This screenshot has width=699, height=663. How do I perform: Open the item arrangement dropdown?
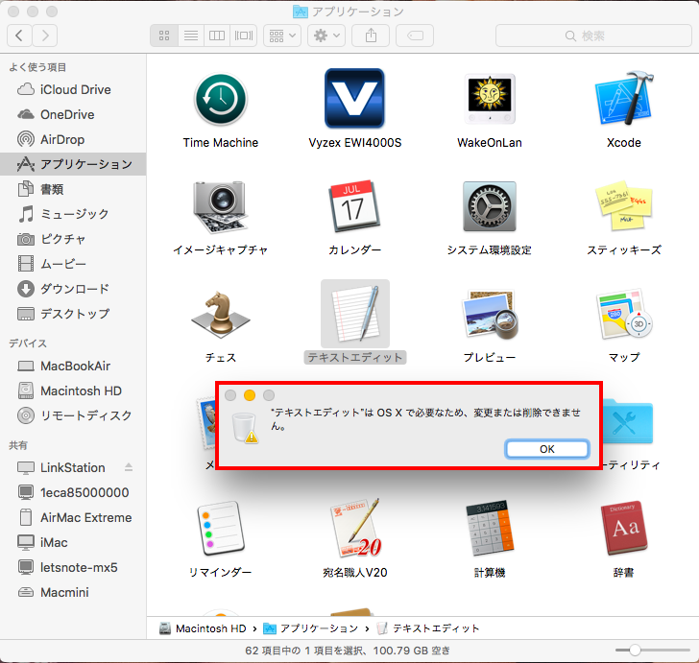point(282,36)
